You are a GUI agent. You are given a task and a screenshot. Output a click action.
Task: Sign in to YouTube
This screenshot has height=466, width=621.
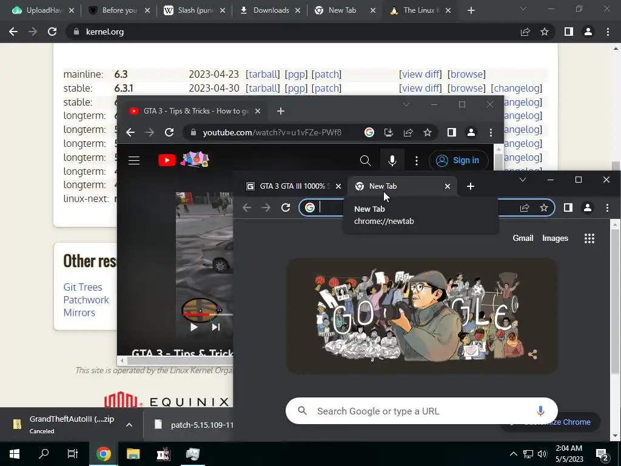[458, 160]
